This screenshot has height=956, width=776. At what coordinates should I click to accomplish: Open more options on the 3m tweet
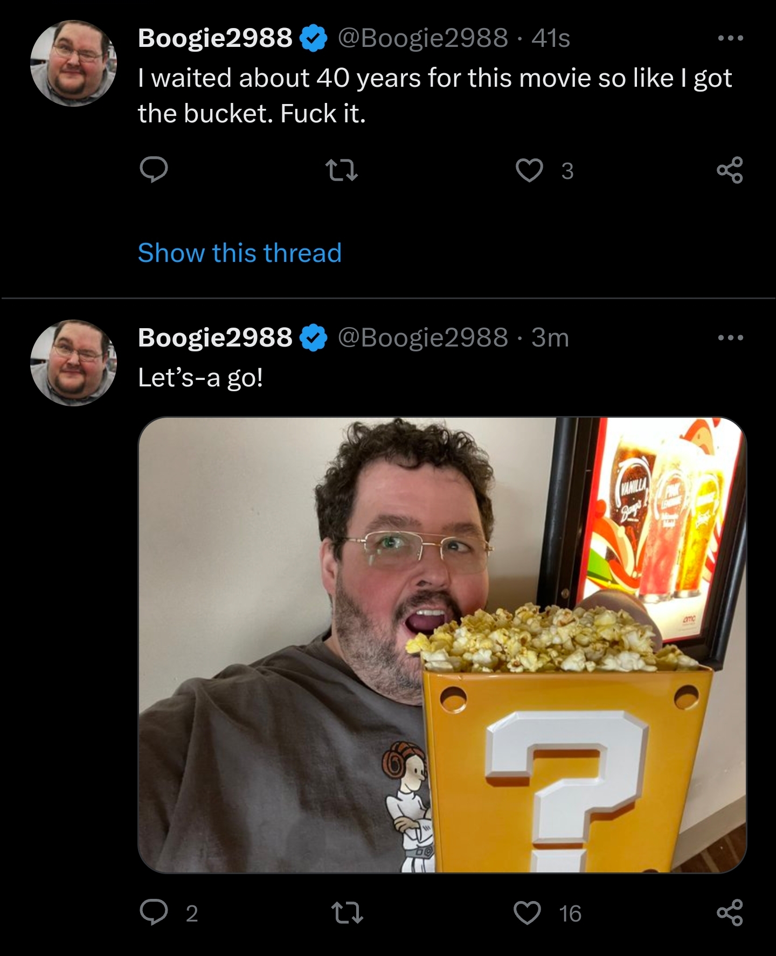(731, 338)
